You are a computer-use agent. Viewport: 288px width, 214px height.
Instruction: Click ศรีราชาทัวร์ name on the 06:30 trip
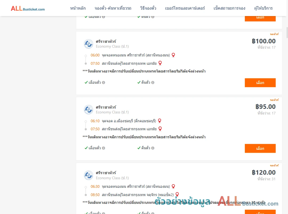click(x=106, y=173)
